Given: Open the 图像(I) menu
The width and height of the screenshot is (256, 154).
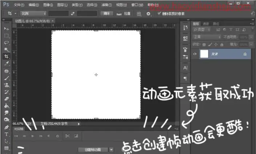Looking at the screenshot, I should (48, 5).
